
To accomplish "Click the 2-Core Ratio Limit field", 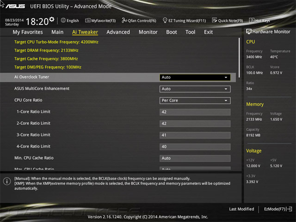I will click(x=195, y=123).
